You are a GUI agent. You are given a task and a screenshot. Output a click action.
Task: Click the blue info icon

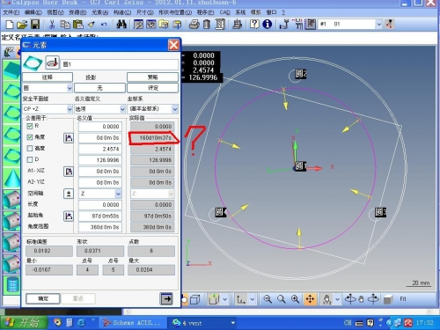point(267,25)
